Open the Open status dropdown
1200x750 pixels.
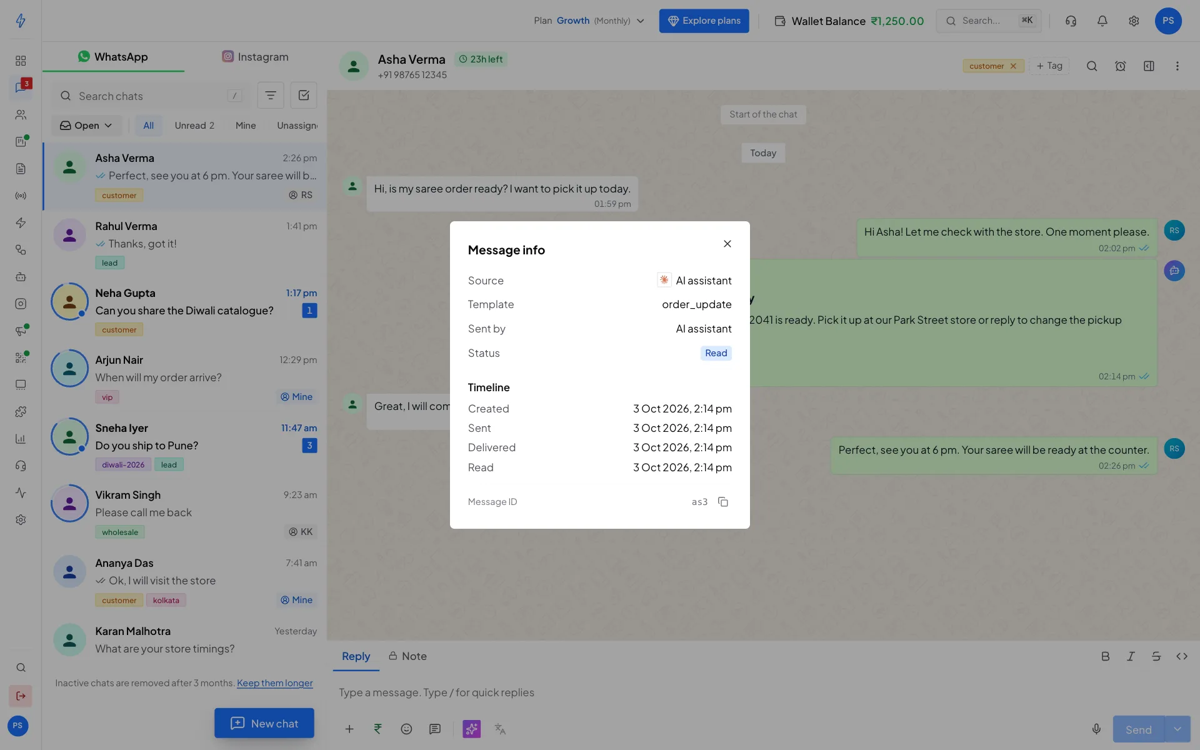pos(86,126)
